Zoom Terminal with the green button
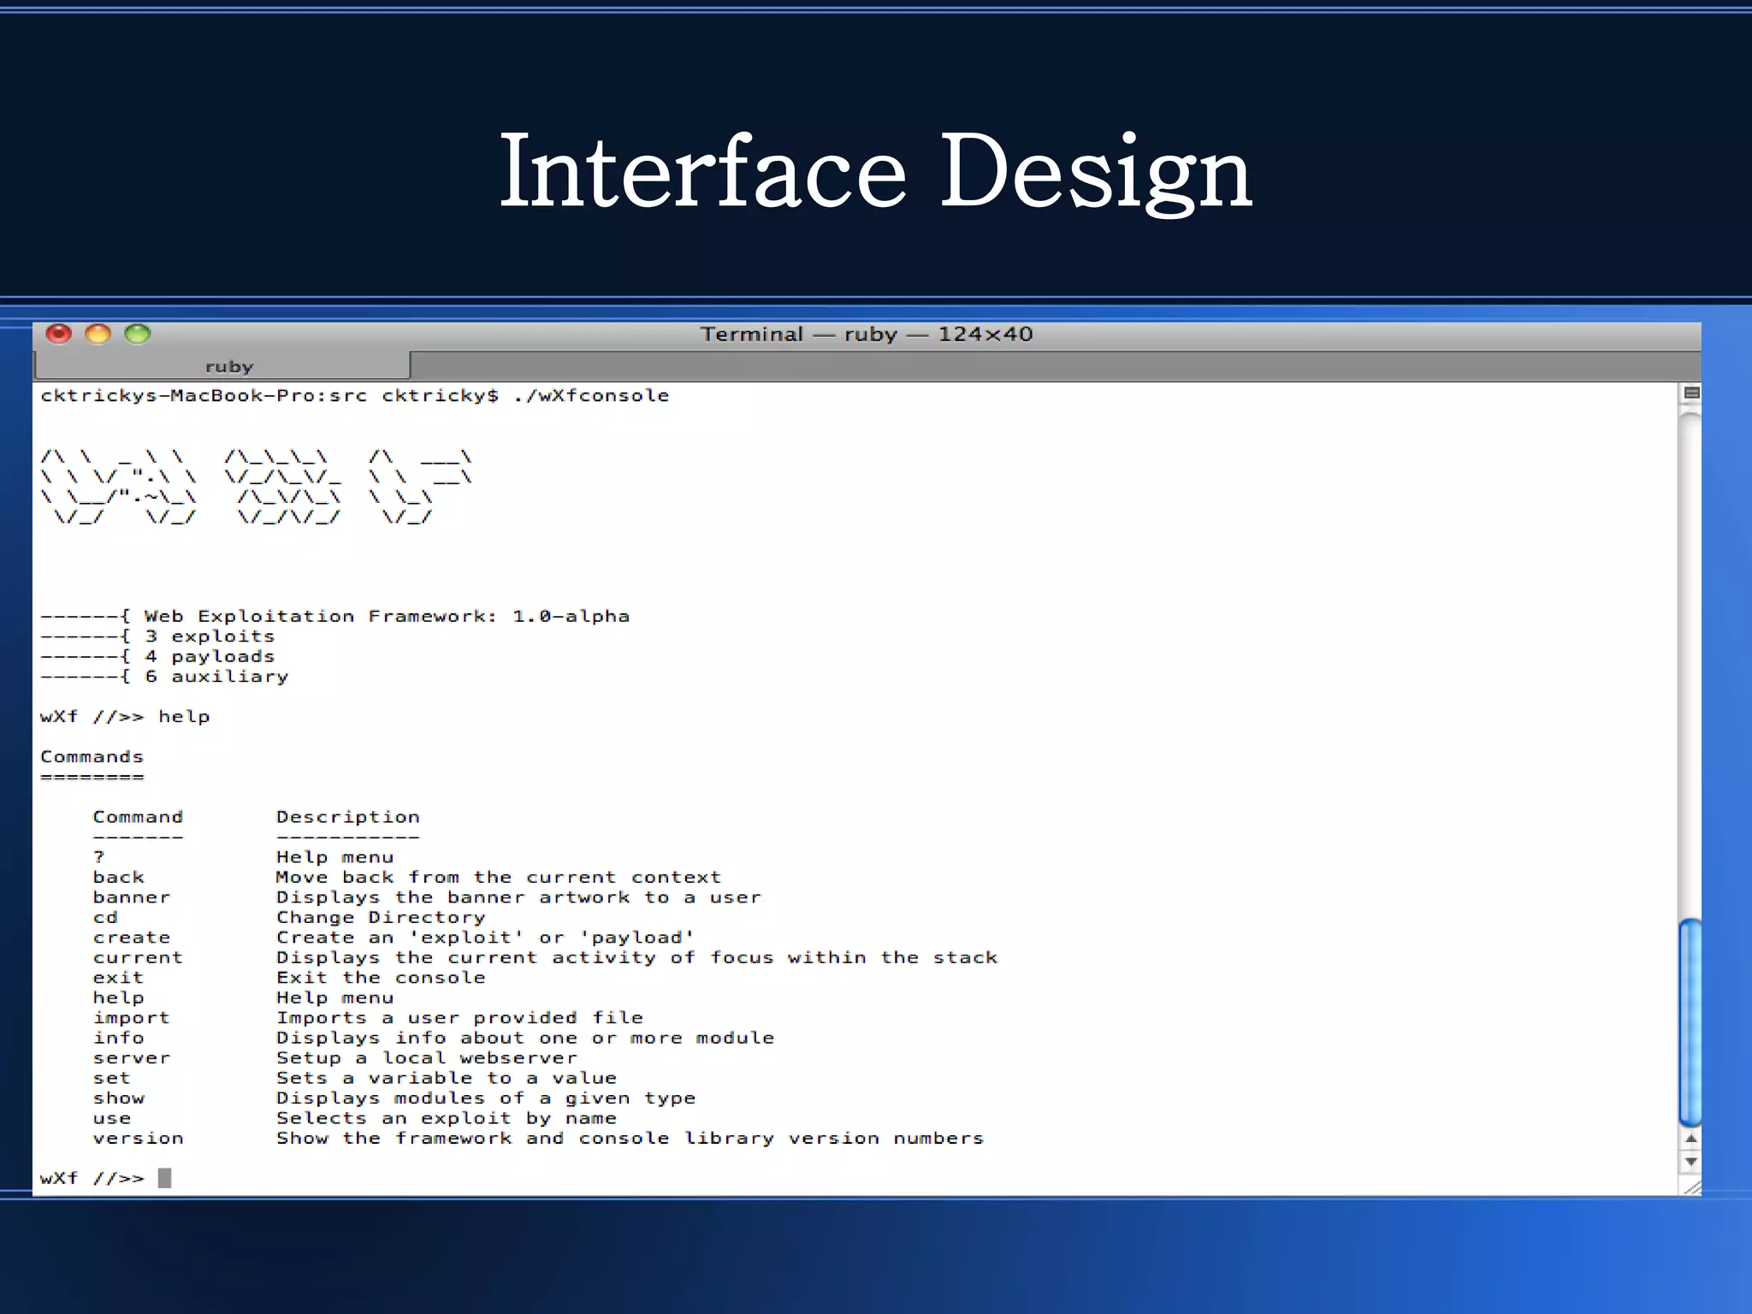The image size is (1752, 1314). coord(138,334)
